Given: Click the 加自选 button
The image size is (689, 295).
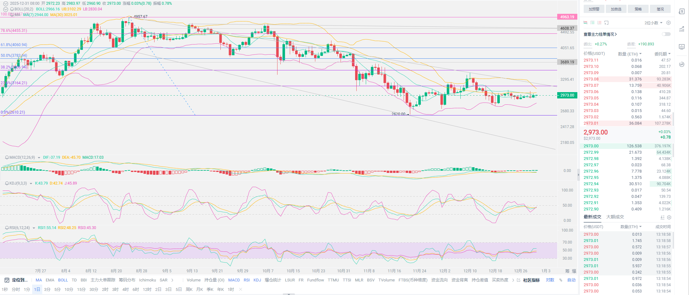Looking at the screenshot, I should 616,9.
